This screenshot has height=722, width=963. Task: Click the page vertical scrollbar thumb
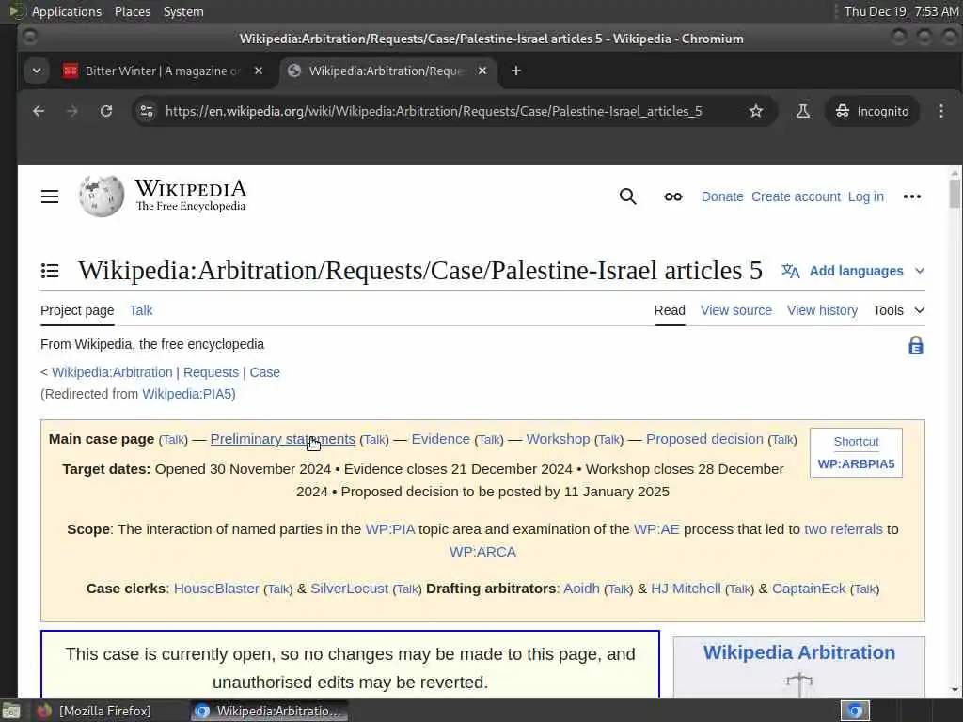click(955, 194)
